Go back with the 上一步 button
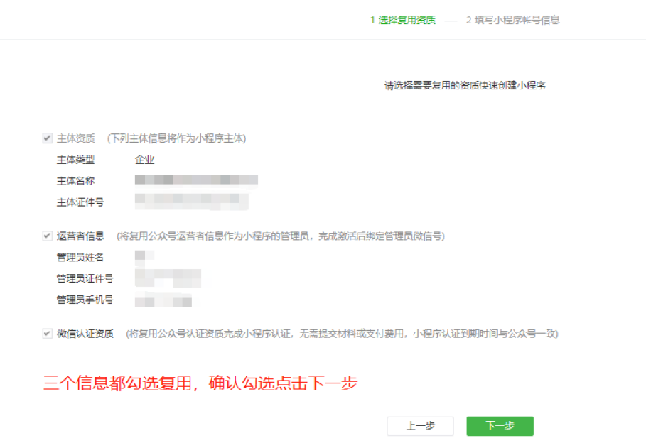The height and width of the screenshot is (443, 646). [x=420, y=426]
